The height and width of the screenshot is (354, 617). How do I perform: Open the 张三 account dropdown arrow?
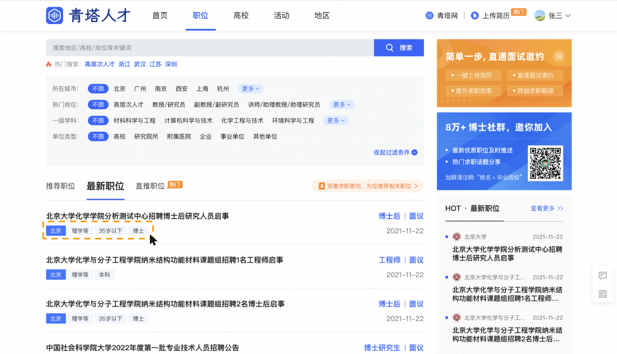coord(568,16)
